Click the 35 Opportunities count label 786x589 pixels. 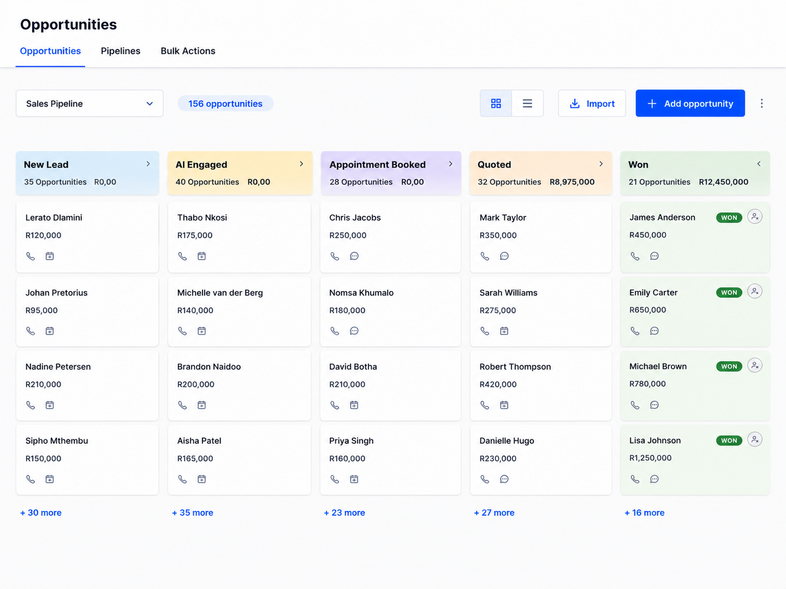(x=55, y=182)
